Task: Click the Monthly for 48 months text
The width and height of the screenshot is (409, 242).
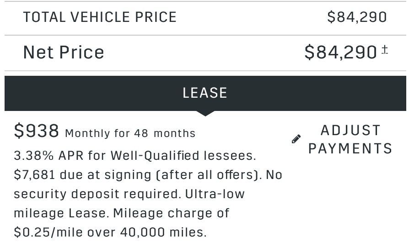Action: (130, 133)
